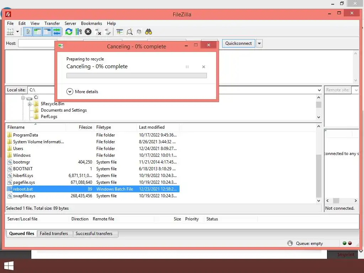This screenshot has height=273, width=364.
Task: Reconnect to the last server icon
Action: [x=107, y=32]
